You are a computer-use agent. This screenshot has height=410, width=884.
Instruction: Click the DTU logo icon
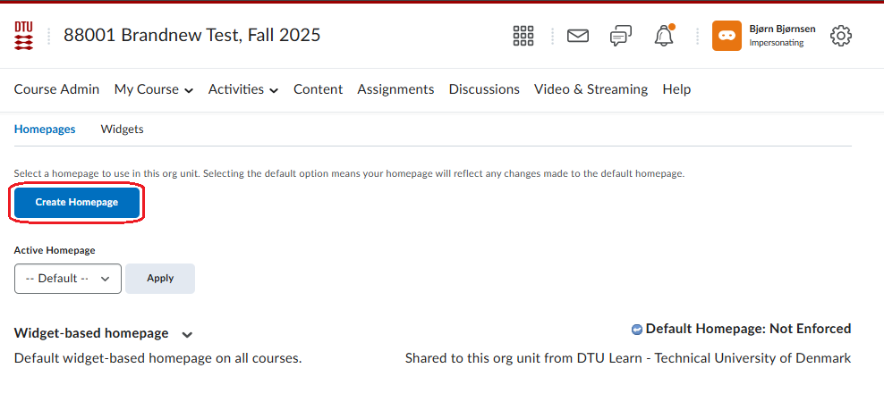pos(23,36)
